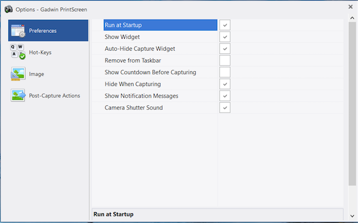Screen dimensions: 358x223
Task: Open the Preferences section
Action: 48,30
